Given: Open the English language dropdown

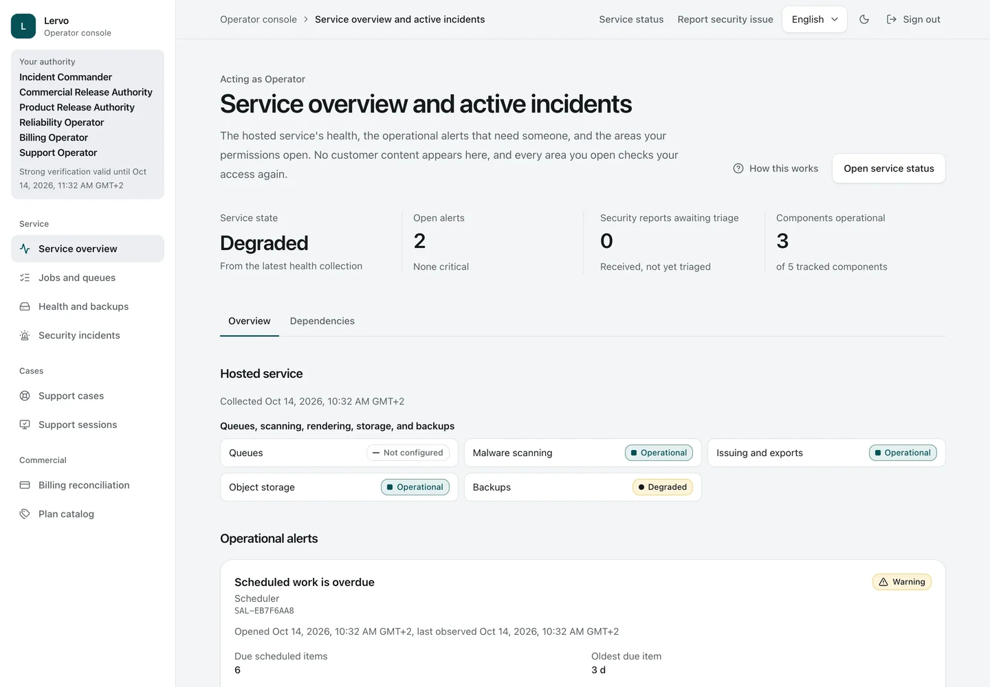Looking at the screenshot, I should coord(815,19).
